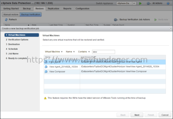Click the Finish button

[x=151, y=115]
